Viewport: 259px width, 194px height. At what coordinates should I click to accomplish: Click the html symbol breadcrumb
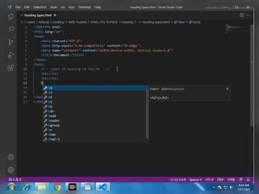tap(179, 22)
